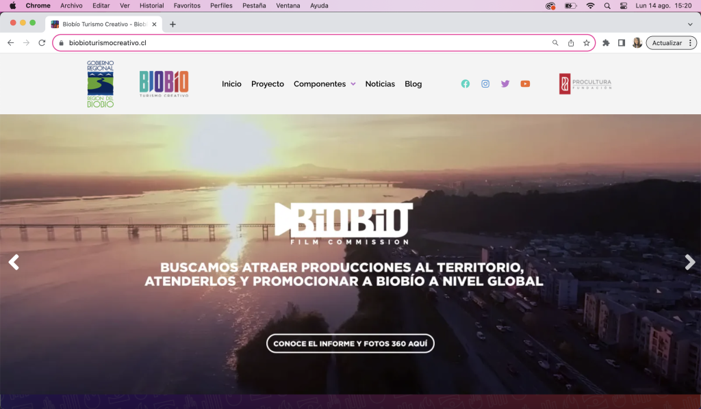
Task: Click the date and time in menu bar
Action: click(663, 5)
